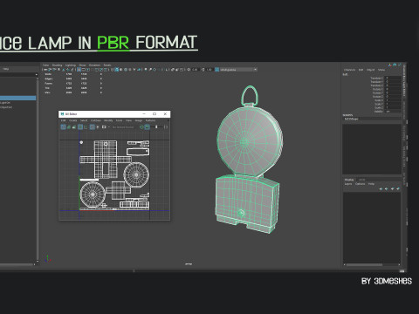This screenshot has width=419, height=314.
Task: Open the UV Editor Tools menu
Action: (x=119, y=120)
